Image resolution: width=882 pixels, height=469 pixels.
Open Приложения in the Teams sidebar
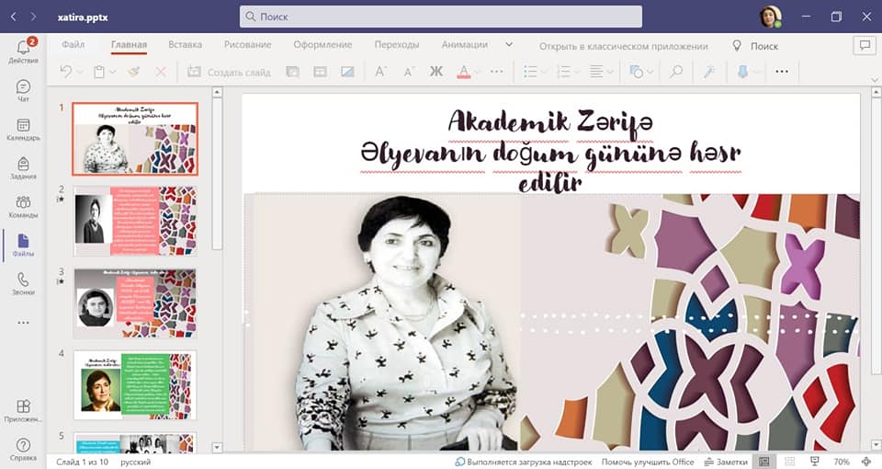pos(23,411)
